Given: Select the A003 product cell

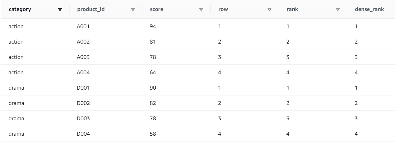Looking at the screenshot, I should coord(83,57).
